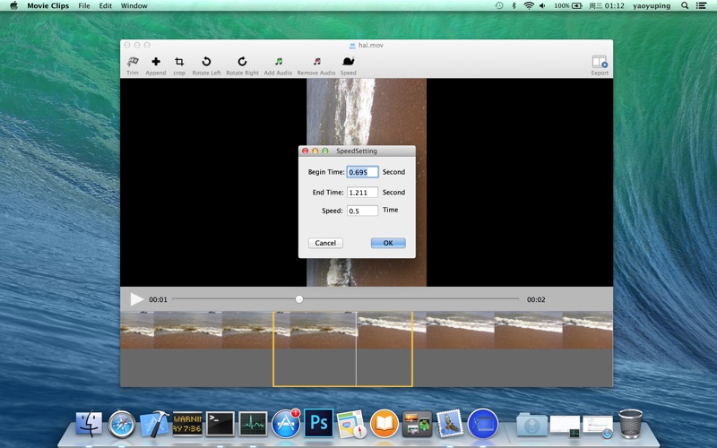Click the Time Machine menu bar icon
Screen dimensions: 717x448
pos(499,5)
